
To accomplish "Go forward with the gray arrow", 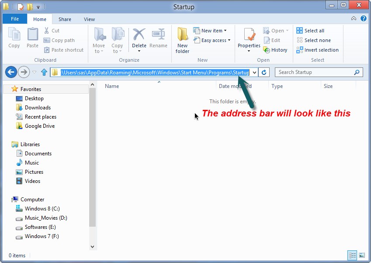I will (24, 72).
